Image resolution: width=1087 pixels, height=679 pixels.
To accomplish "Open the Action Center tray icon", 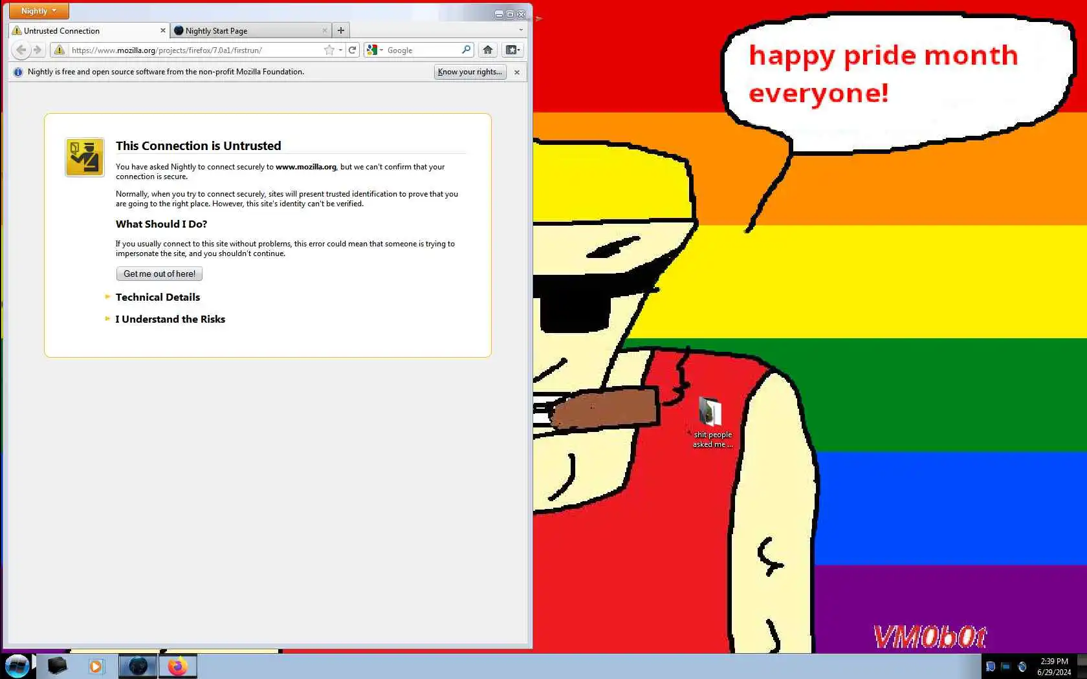I will click(990, 667).
